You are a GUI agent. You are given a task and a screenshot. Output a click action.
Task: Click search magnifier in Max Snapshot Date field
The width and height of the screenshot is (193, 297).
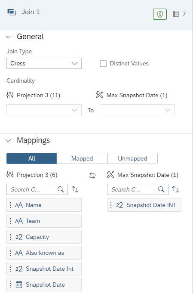pos(161,189)
